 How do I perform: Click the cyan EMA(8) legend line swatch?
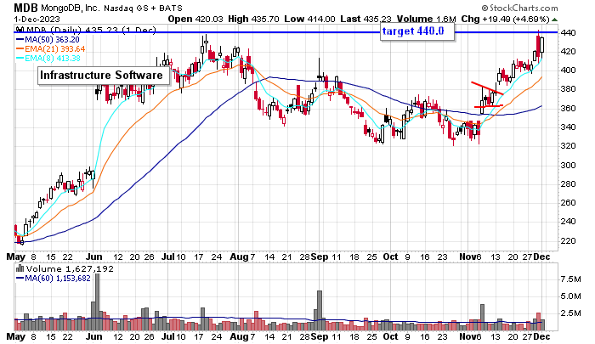20,59
